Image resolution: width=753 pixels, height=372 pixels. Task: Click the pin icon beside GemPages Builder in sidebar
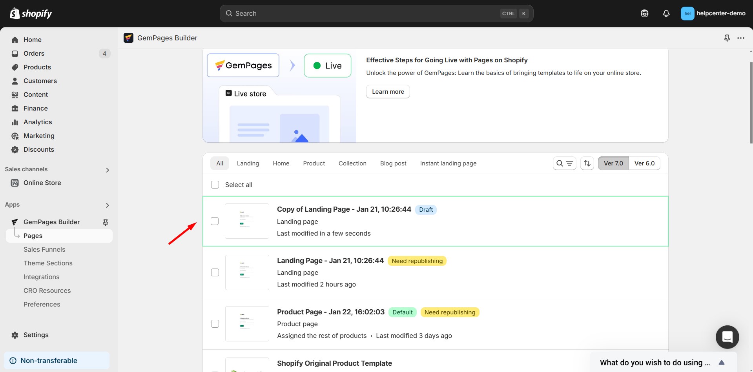pyautogui.click(x=105, y=222)
